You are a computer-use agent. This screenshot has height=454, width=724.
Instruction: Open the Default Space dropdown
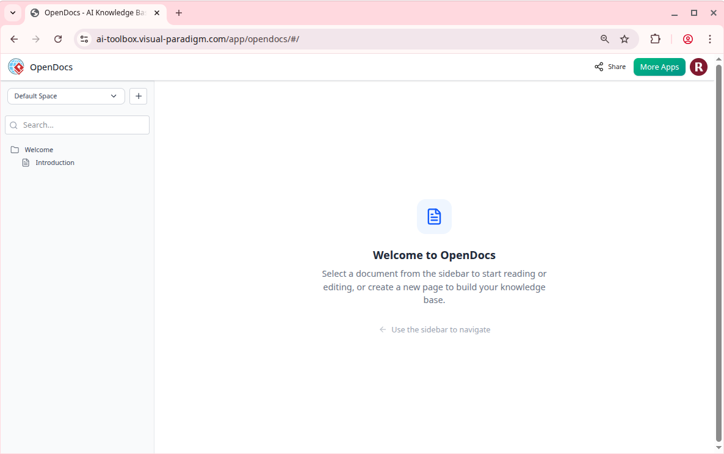point(65,96)
